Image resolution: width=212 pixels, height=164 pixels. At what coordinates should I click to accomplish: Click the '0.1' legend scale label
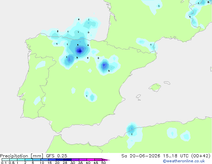point(4,163)
